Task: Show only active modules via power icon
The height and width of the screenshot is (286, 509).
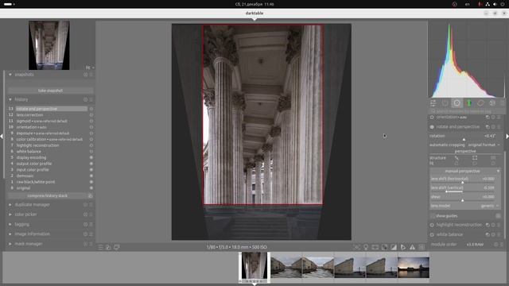Action: click(445, 103)
